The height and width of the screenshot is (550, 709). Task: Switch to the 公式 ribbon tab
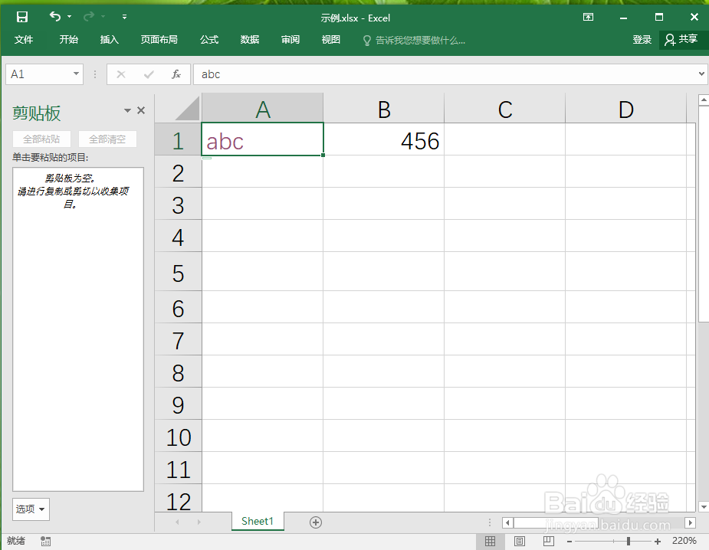(x=208, y=40)
